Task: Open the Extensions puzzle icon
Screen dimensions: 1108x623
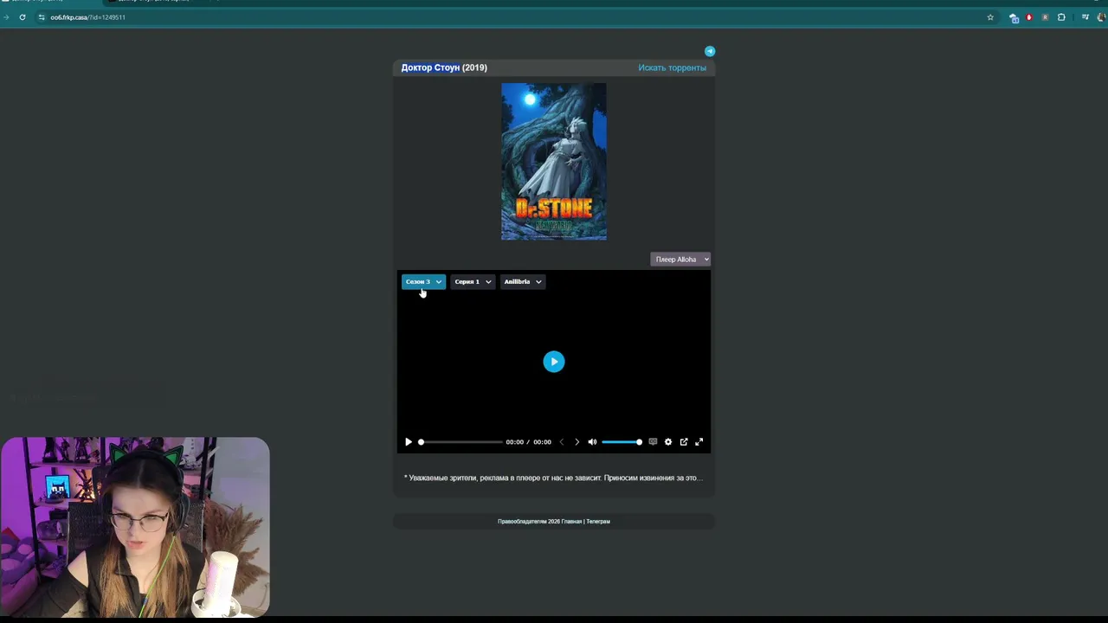Action: [x=1061, y=17]
